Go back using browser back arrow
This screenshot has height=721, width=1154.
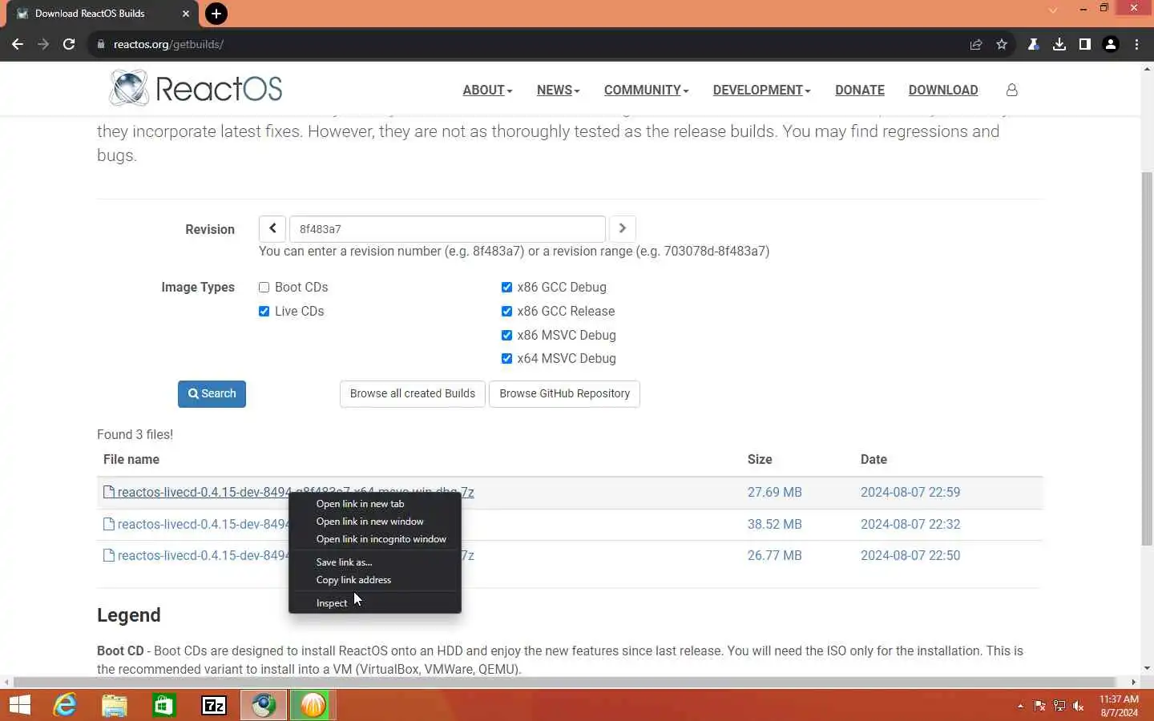point(18,44)
